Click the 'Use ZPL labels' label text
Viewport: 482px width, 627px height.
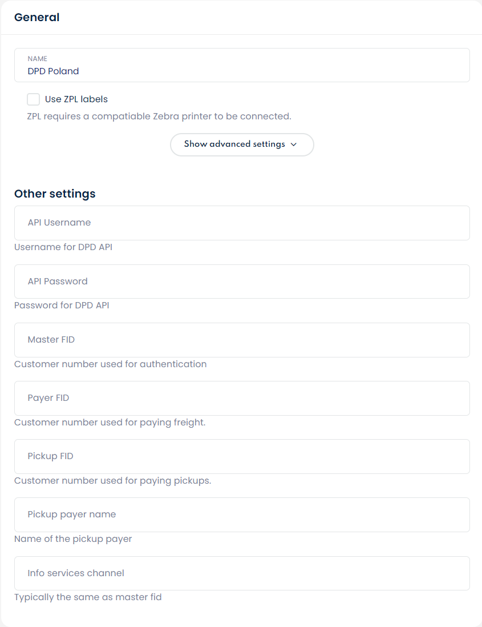(x=76, y=99)
